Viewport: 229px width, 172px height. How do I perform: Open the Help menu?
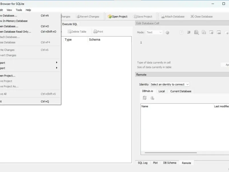coord(28,10)
